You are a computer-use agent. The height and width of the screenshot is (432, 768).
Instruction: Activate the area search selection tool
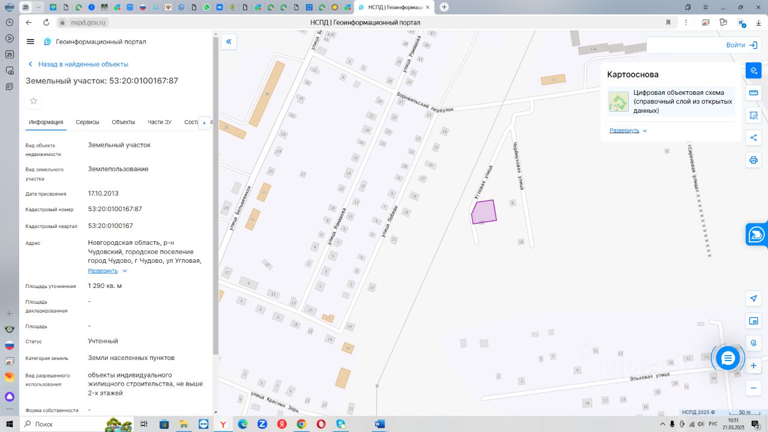(x=754, y=115)
